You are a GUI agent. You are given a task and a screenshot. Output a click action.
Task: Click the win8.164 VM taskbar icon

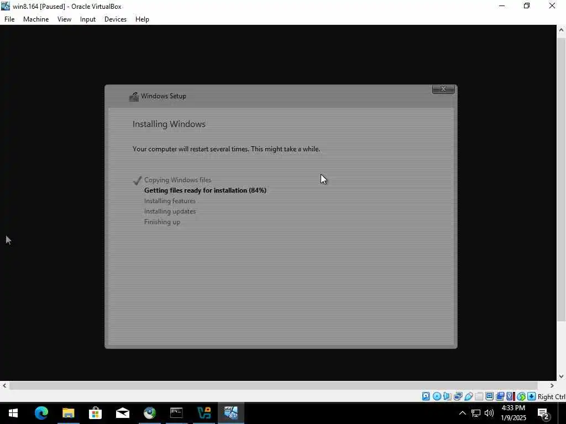pyautogui.click(x=230, y=413)
